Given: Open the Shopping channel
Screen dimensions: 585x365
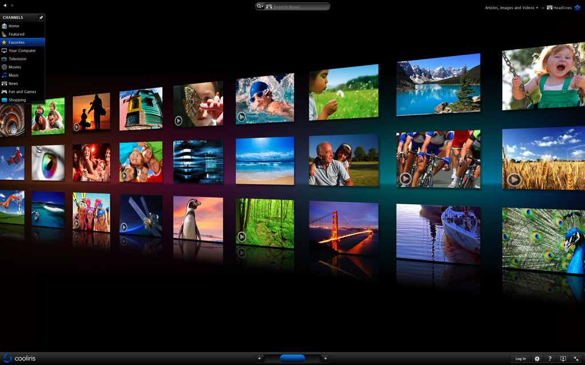Looking at the screenshot, I should (22, 100).
